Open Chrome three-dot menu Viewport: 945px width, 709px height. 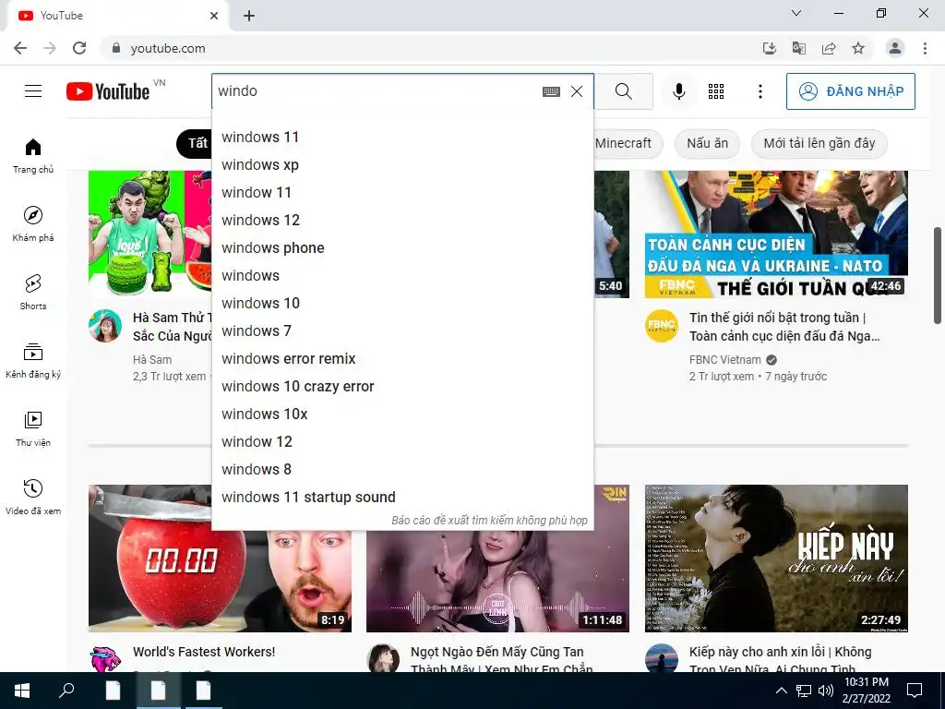[925, 48]
